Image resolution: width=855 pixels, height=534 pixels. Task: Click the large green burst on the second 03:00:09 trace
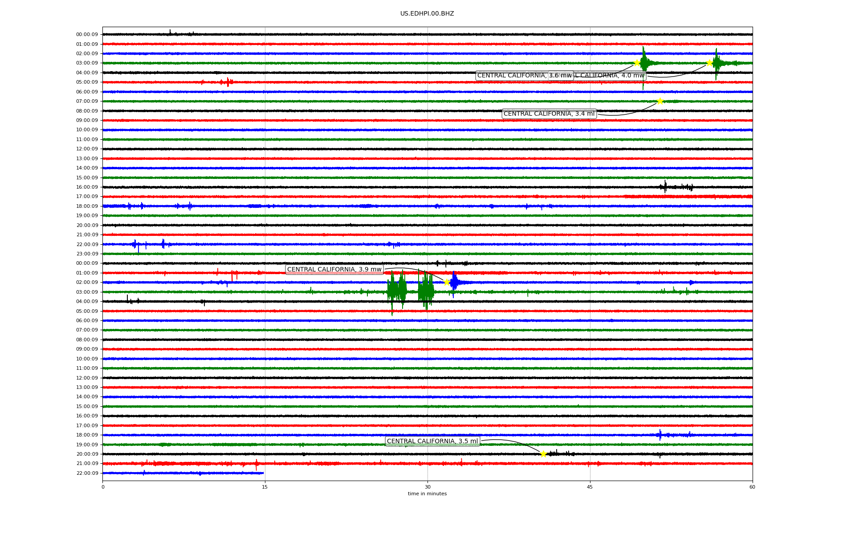coord(396,291)
